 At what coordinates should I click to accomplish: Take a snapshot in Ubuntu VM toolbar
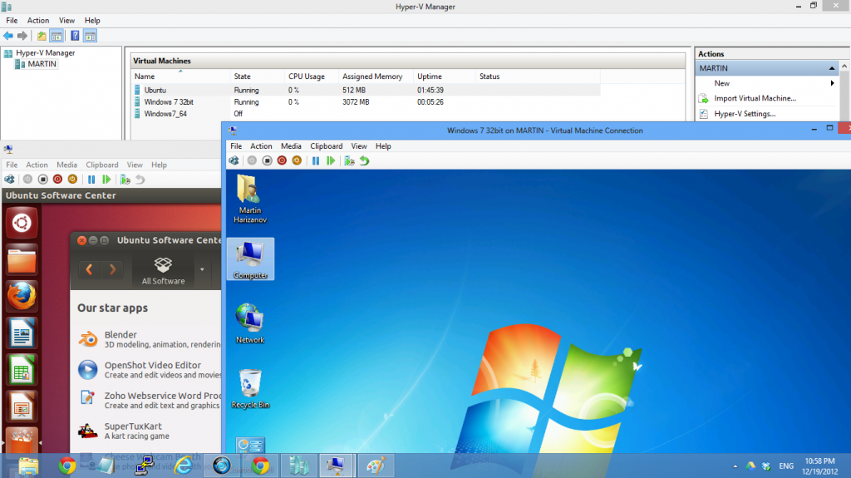pyautogui.click(x=125, y=180)
